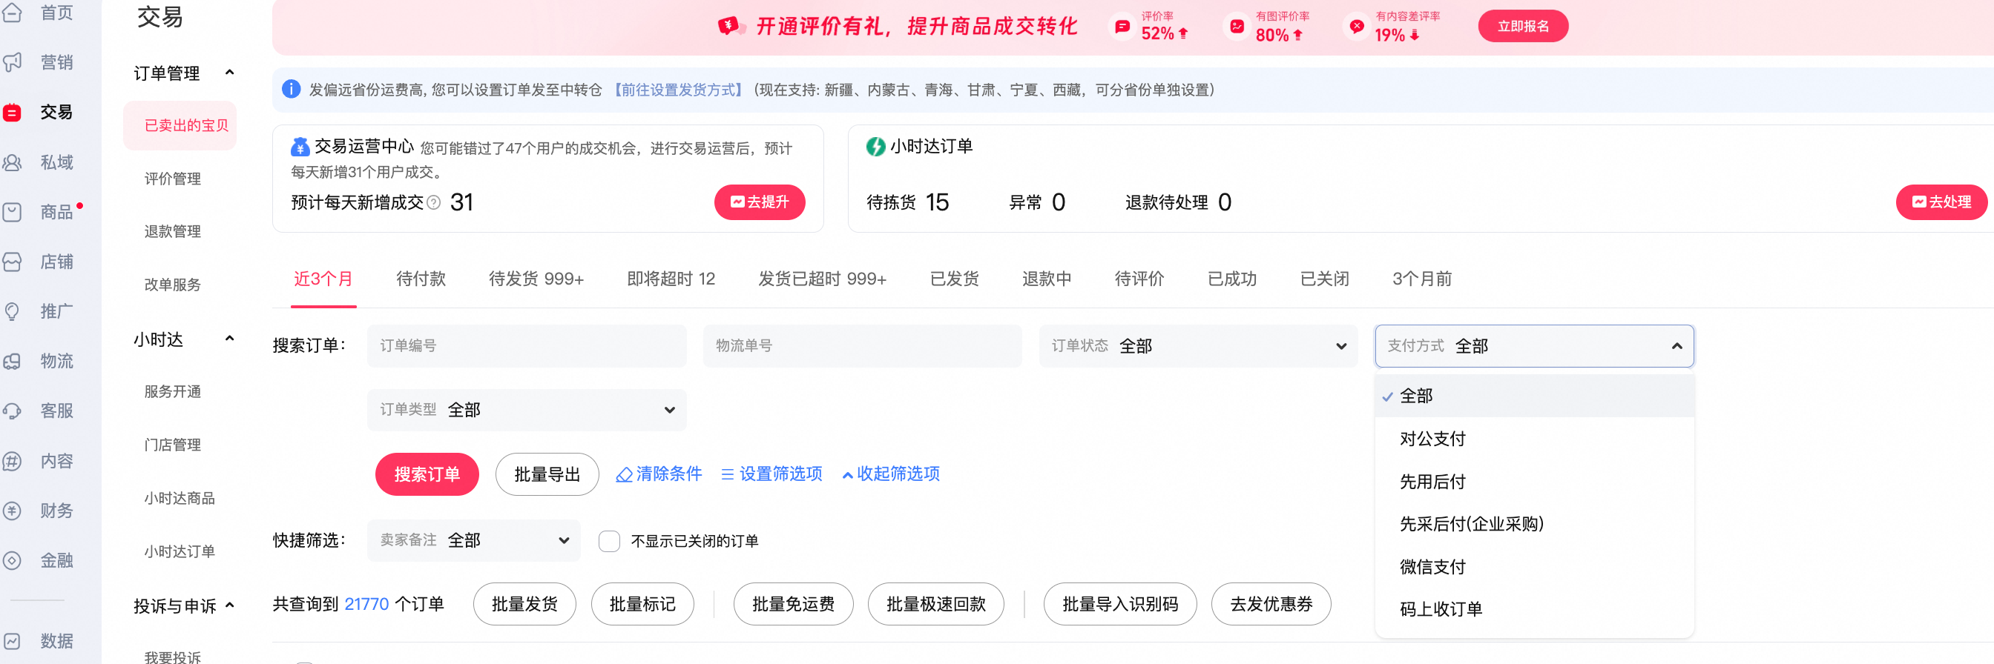This screenshot has width=1994, height=664.
Task: Click 批量发货 button
Action: click(524, 605)
